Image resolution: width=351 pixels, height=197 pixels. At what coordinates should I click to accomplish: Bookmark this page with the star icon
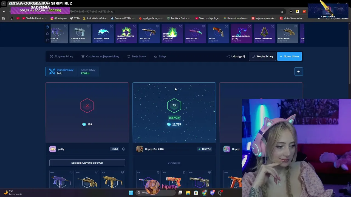point(282,11)
